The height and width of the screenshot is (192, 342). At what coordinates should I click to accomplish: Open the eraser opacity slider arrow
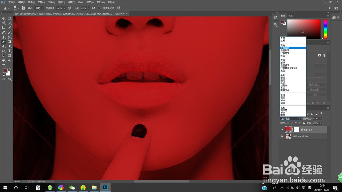point(65,8)
